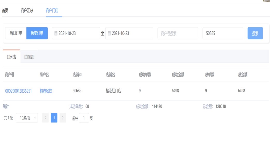
Task: Switch to 当日订单 orders
Action: tap(16, 33)
